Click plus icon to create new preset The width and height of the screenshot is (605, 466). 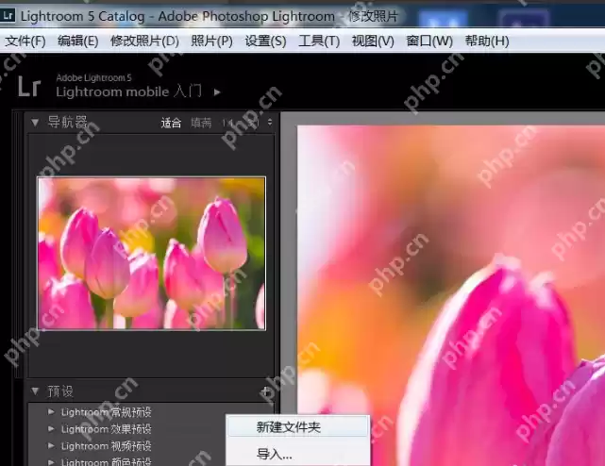tap(265, 391)
